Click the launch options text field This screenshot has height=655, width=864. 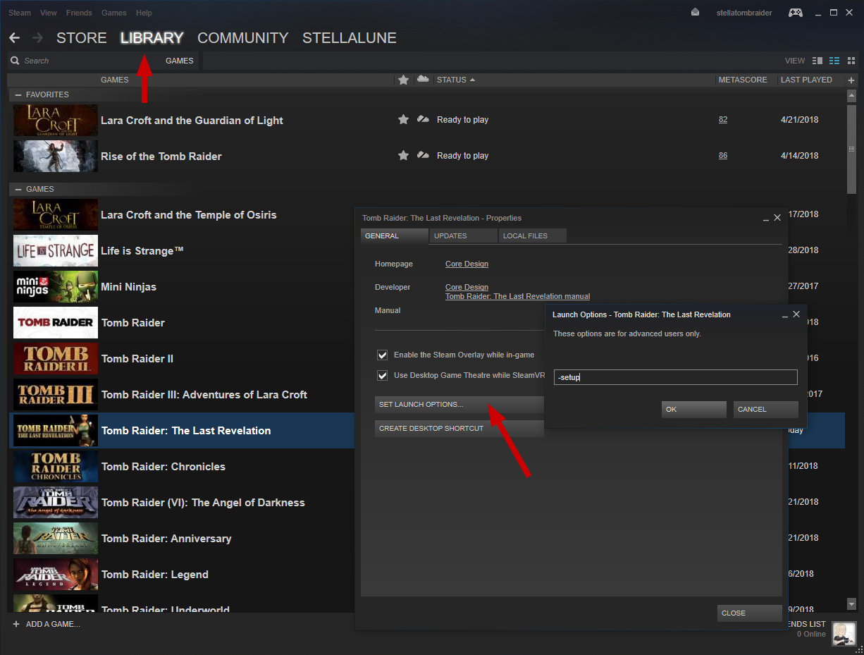pyautogui.click(x=675, y=378)
